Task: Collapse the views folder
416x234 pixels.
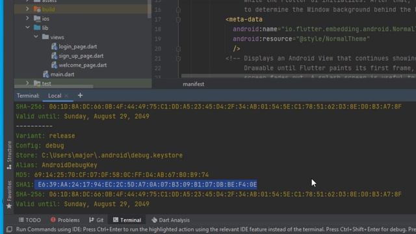Action: point(36,37)
